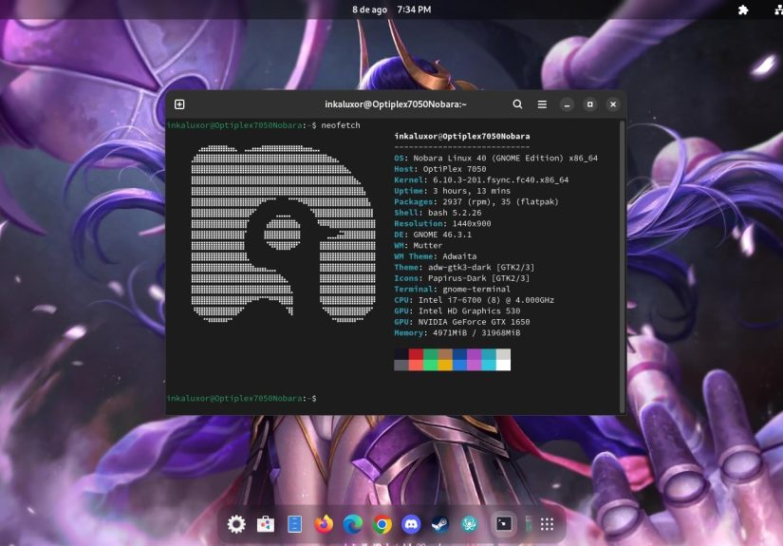783x546 pixels.
Task: Show all applications grid
Action: tap(547, 524)
